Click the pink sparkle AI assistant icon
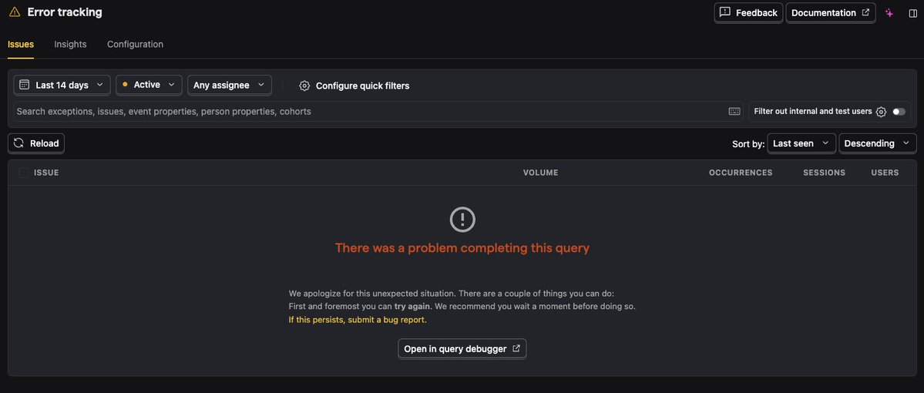The width and height of the screenshot is (924, 393). 889,13
